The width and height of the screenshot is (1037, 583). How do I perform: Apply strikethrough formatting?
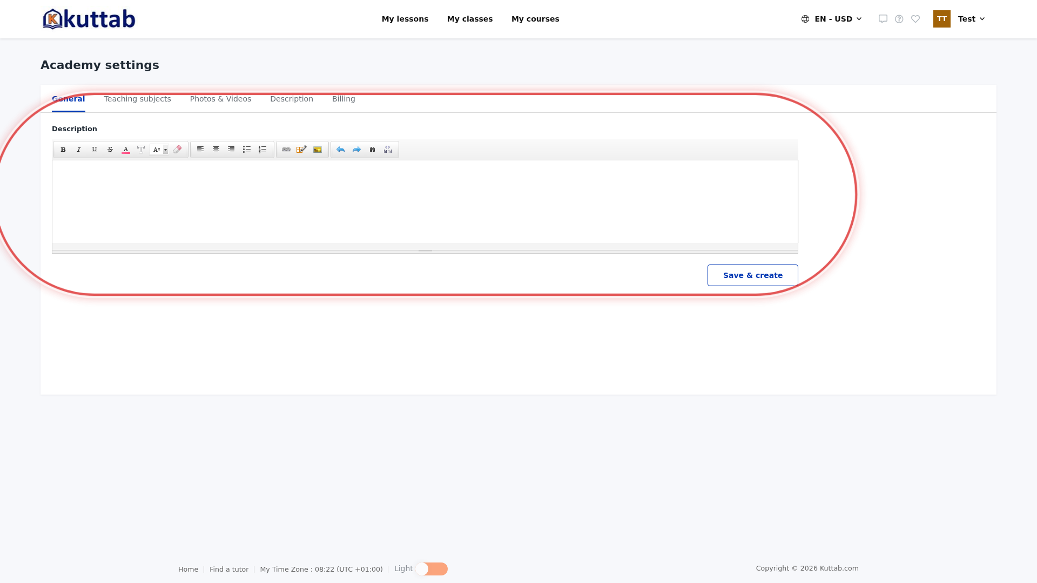click(110, 150)
